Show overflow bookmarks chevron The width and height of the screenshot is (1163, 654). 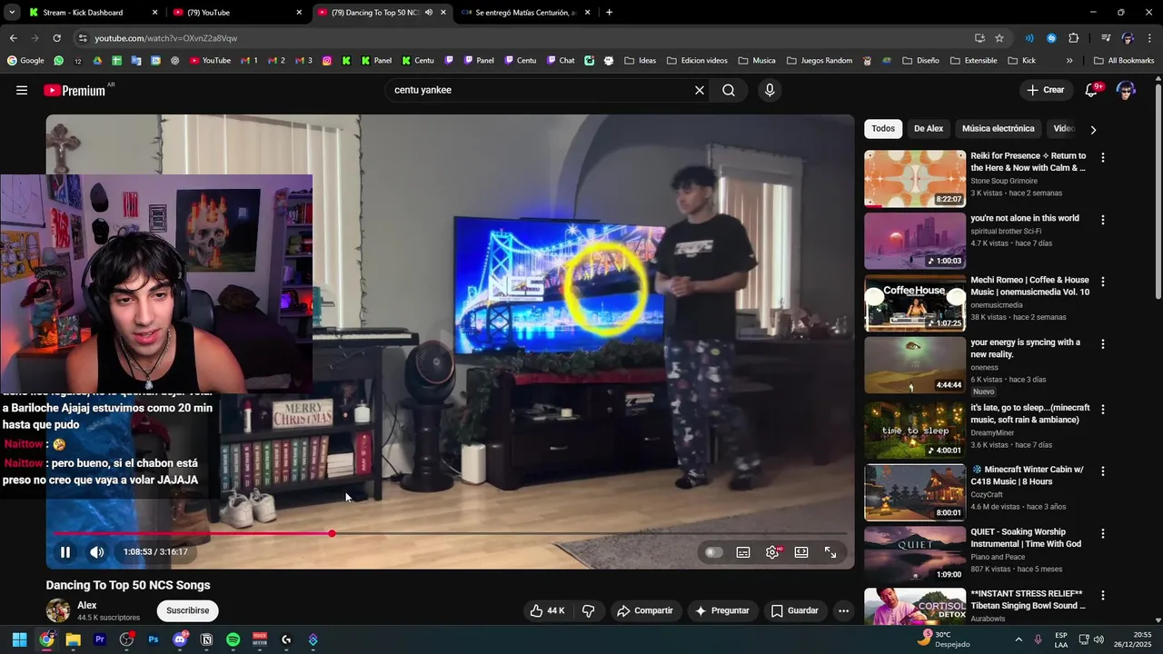(x=1069, y=61)
